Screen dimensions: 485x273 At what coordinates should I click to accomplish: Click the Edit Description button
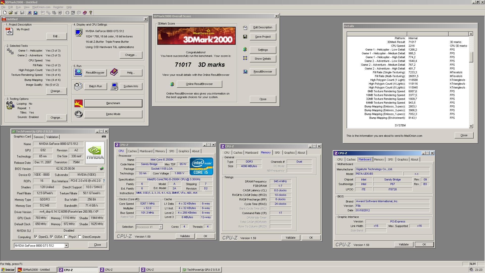263,27
